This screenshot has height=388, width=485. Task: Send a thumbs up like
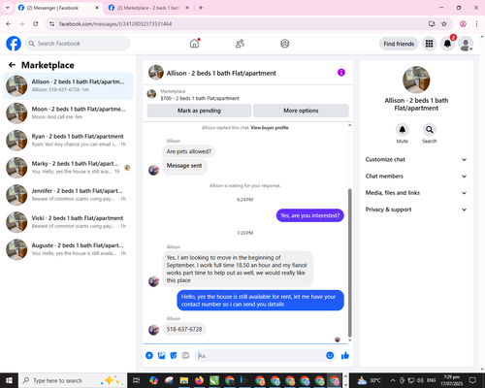pyautogui.click(x=345, y=356)
